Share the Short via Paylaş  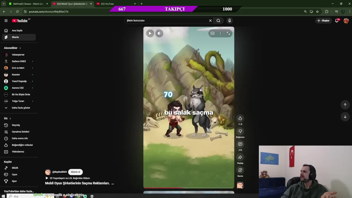click(x=240, y=157)
